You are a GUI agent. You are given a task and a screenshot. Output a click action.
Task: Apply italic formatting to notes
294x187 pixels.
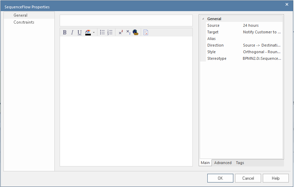(x=72, y=33)
